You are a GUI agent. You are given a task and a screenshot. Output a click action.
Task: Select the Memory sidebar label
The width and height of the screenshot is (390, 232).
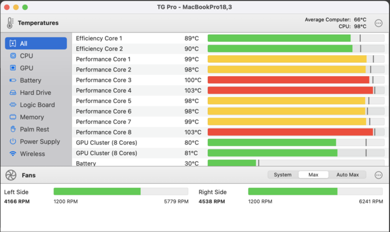point(32,117)
